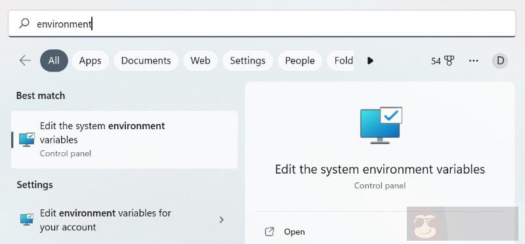Switch to the People filter tab
The height and width of the screenshot is (244, 525).
click(300, 60)
